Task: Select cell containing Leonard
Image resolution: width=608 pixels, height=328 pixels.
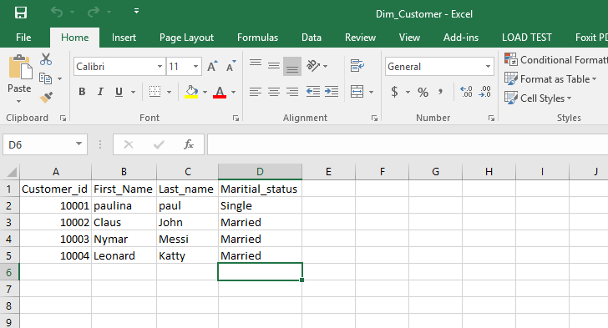Action: tap(124, 255)
